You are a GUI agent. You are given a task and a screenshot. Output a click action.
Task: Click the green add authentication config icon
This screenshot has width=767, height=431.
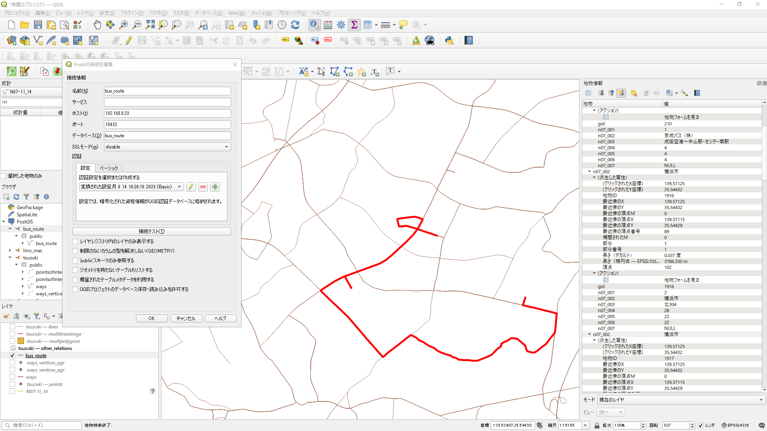click(215, 187)
